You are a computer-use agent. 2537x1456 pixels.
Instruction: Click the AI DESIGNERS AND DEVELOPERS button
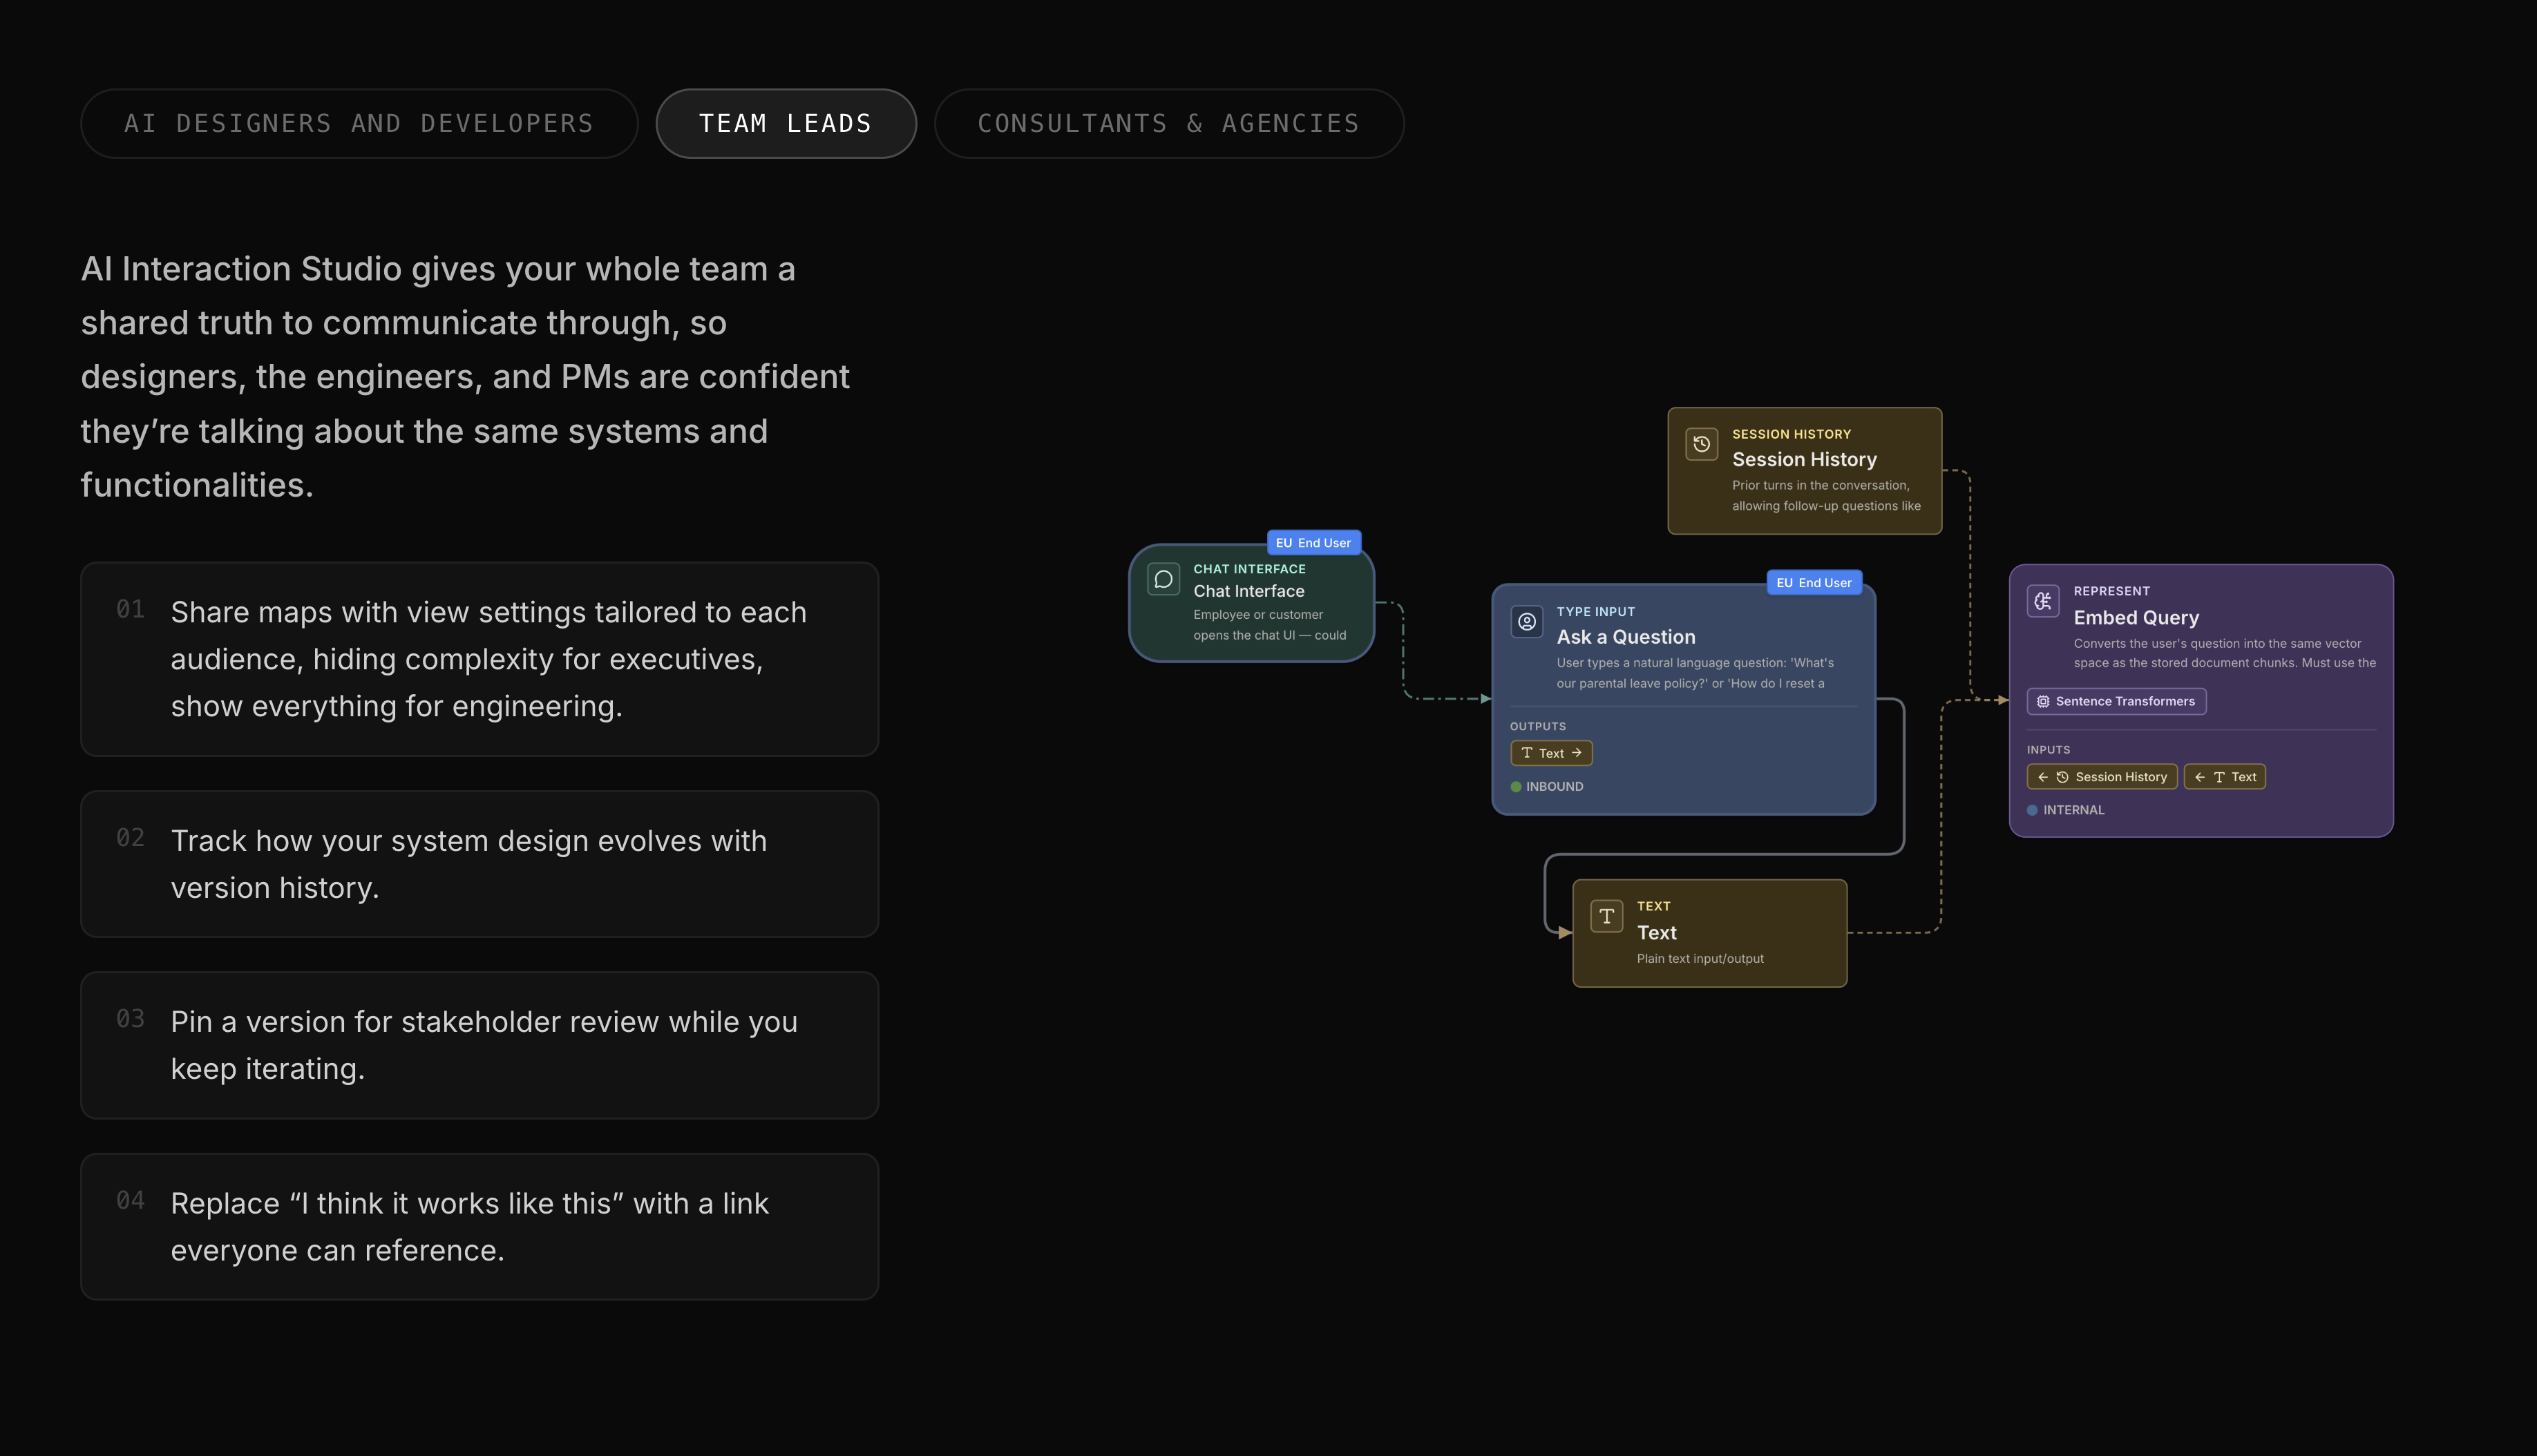pyautogui.click(x=359, y=123)
